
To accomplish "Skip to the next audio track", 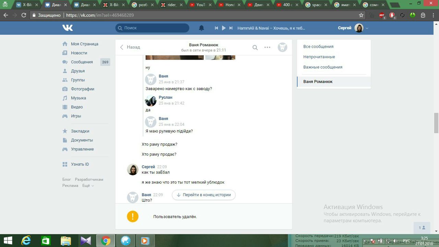I will (231, 28).
